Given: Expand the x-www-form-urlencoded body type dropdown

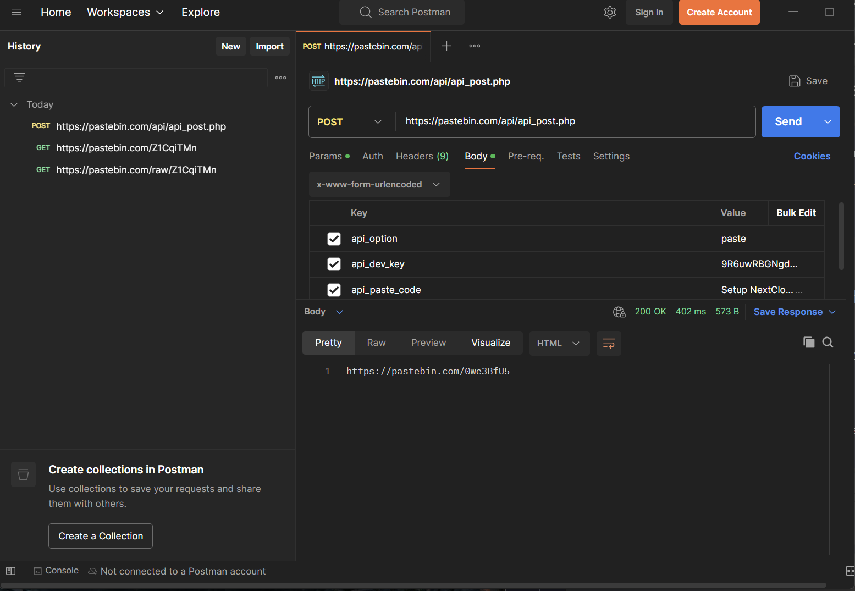Looking at the screenshot, I should click(379, 185).
